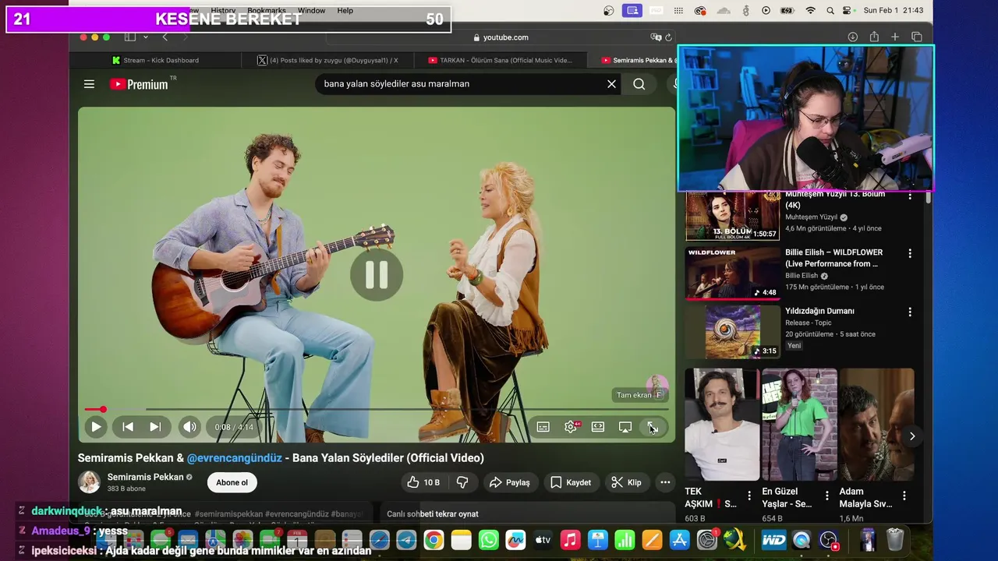
Task: Open the YouTube guide hamburger menu
Action: (89, 84)
